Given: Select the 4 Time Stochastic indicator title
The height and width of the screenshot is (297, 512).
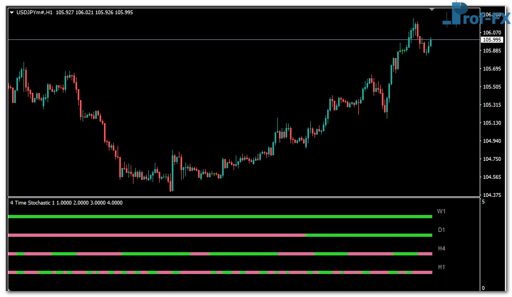Looking at the screenshot, I should coord(66,202).
